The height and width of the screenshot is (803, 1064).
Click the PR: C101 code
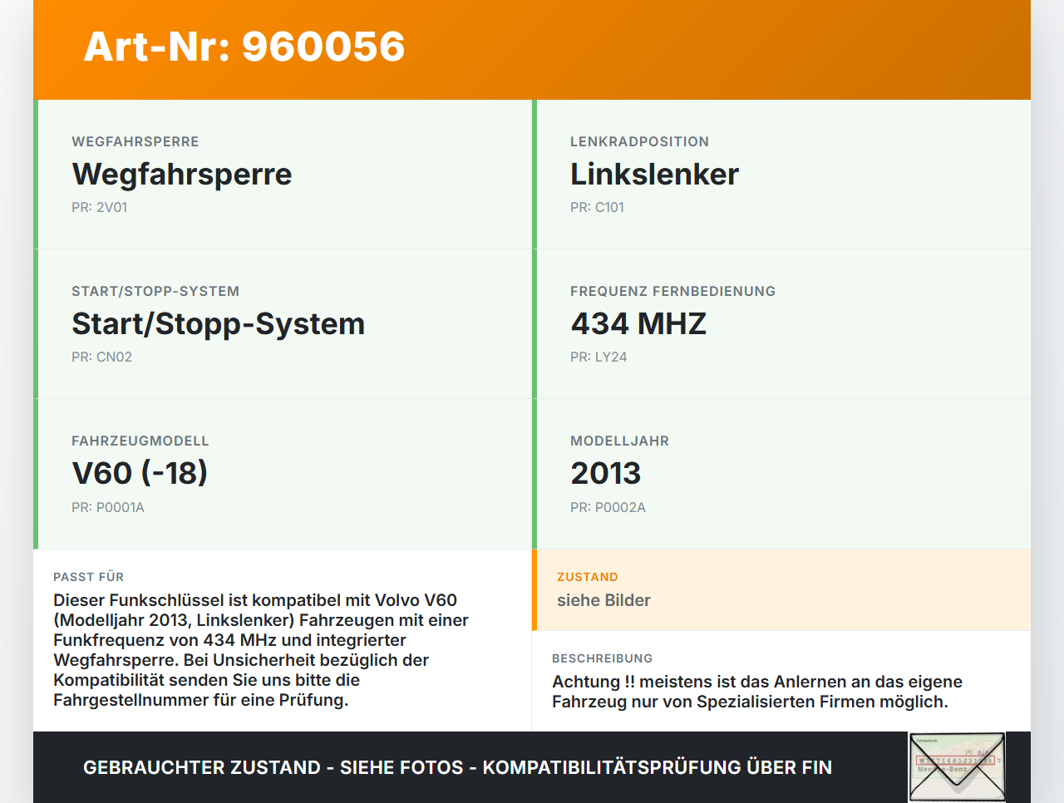(597, 206)
